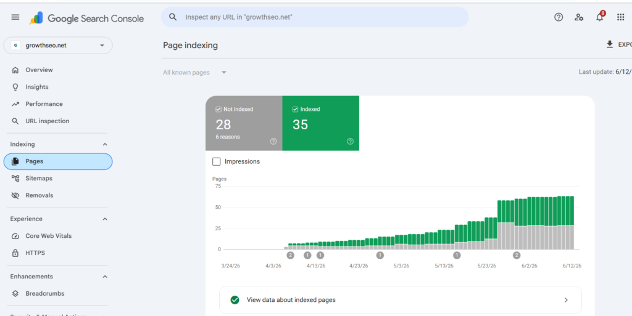Image resolution: width=632 pixels, height=316 pixels.
Task: Open Removals in sidebar
Action: click(58, 195)
